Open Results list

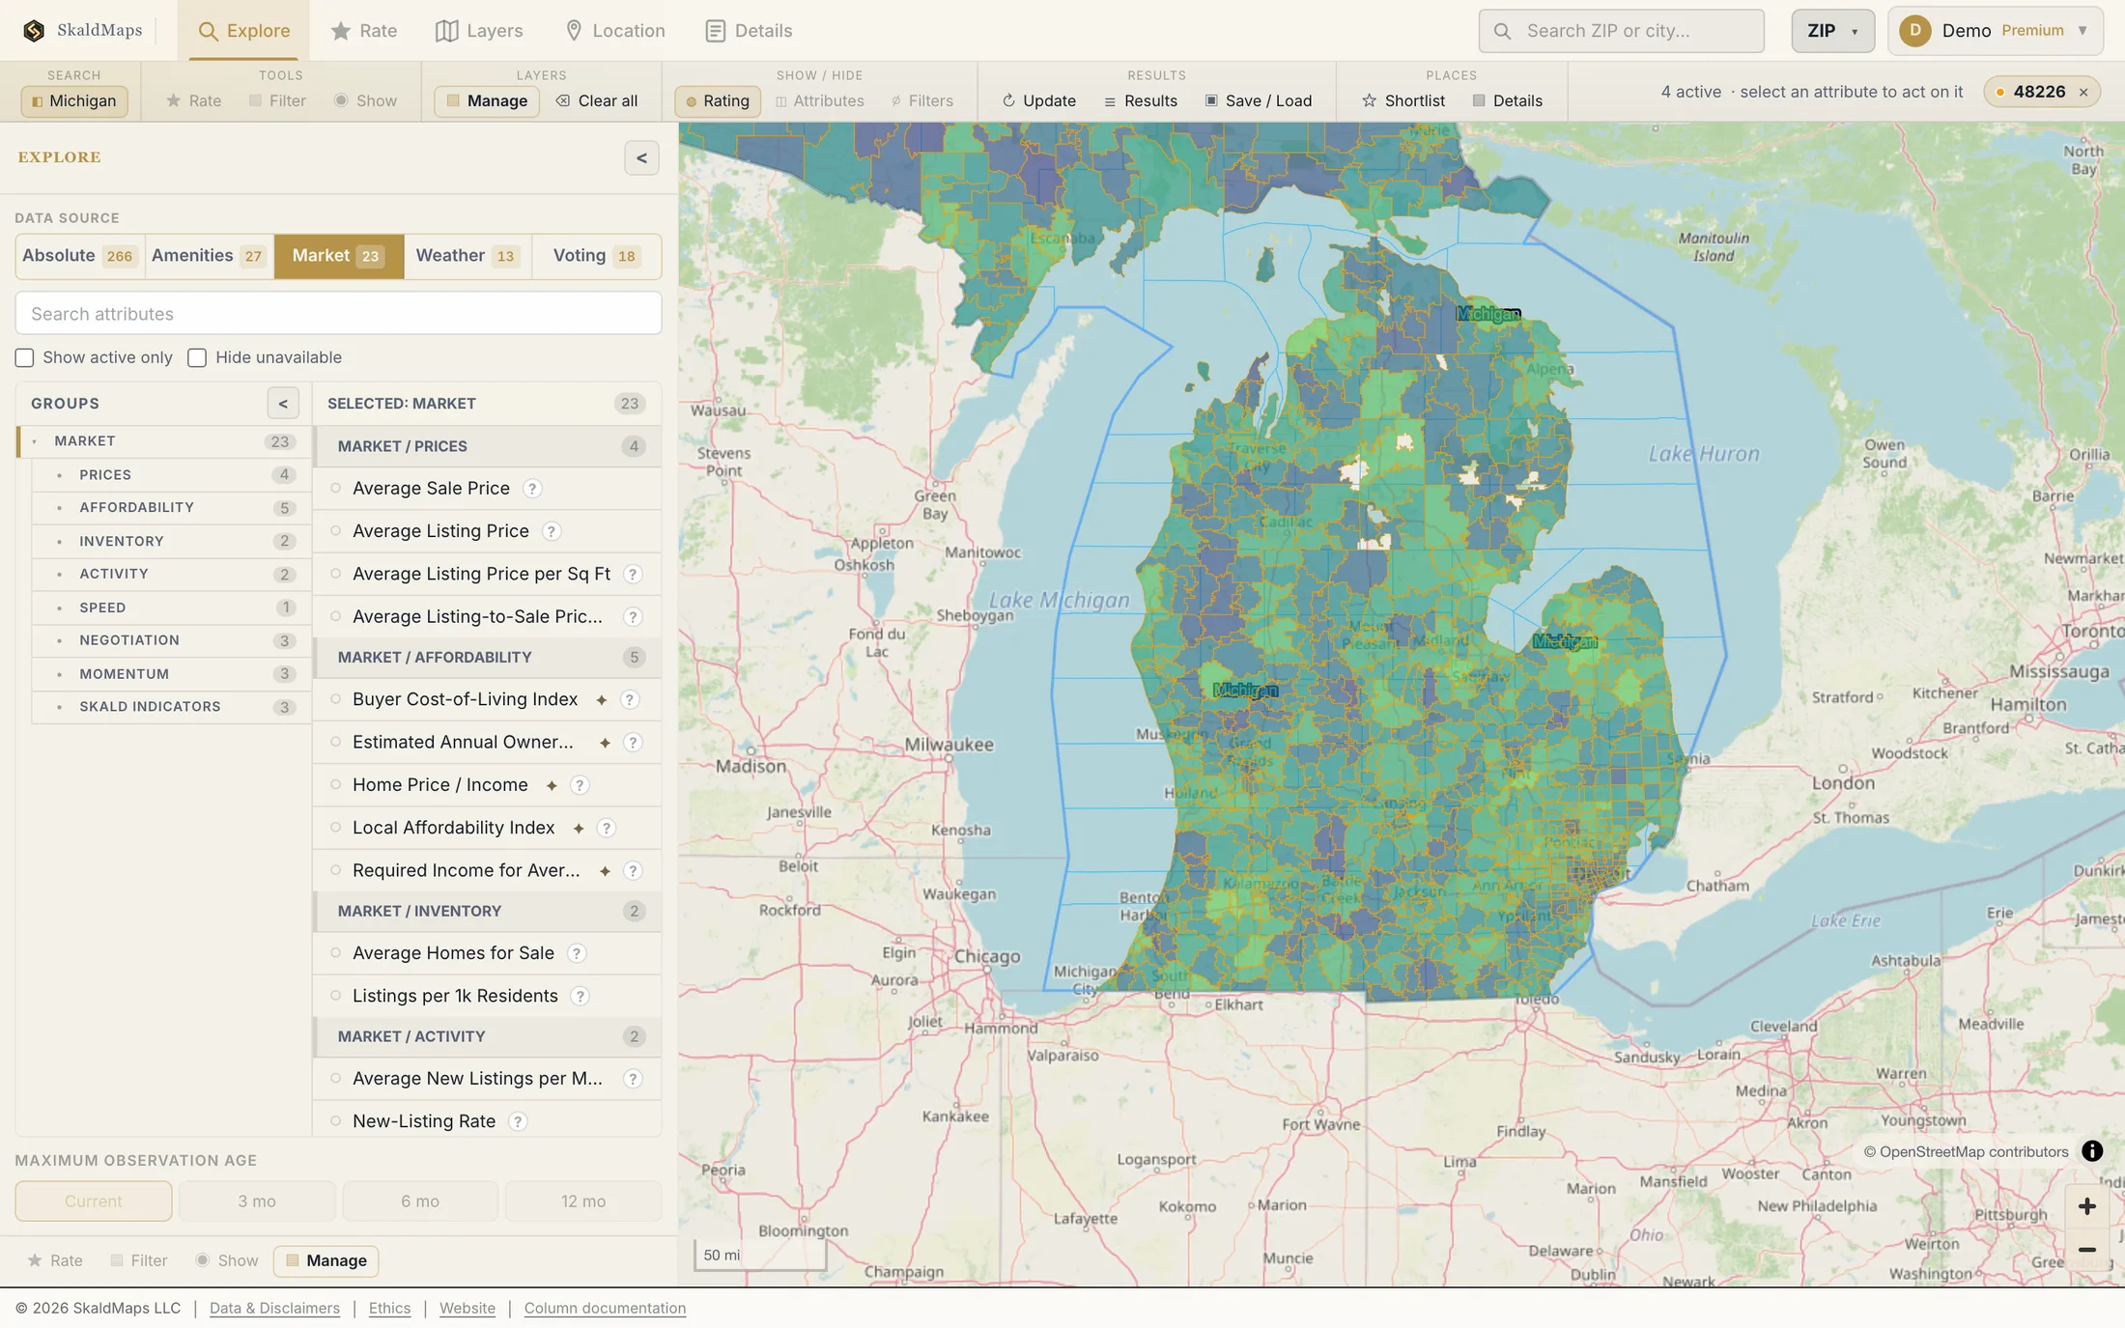(1141, 100)
